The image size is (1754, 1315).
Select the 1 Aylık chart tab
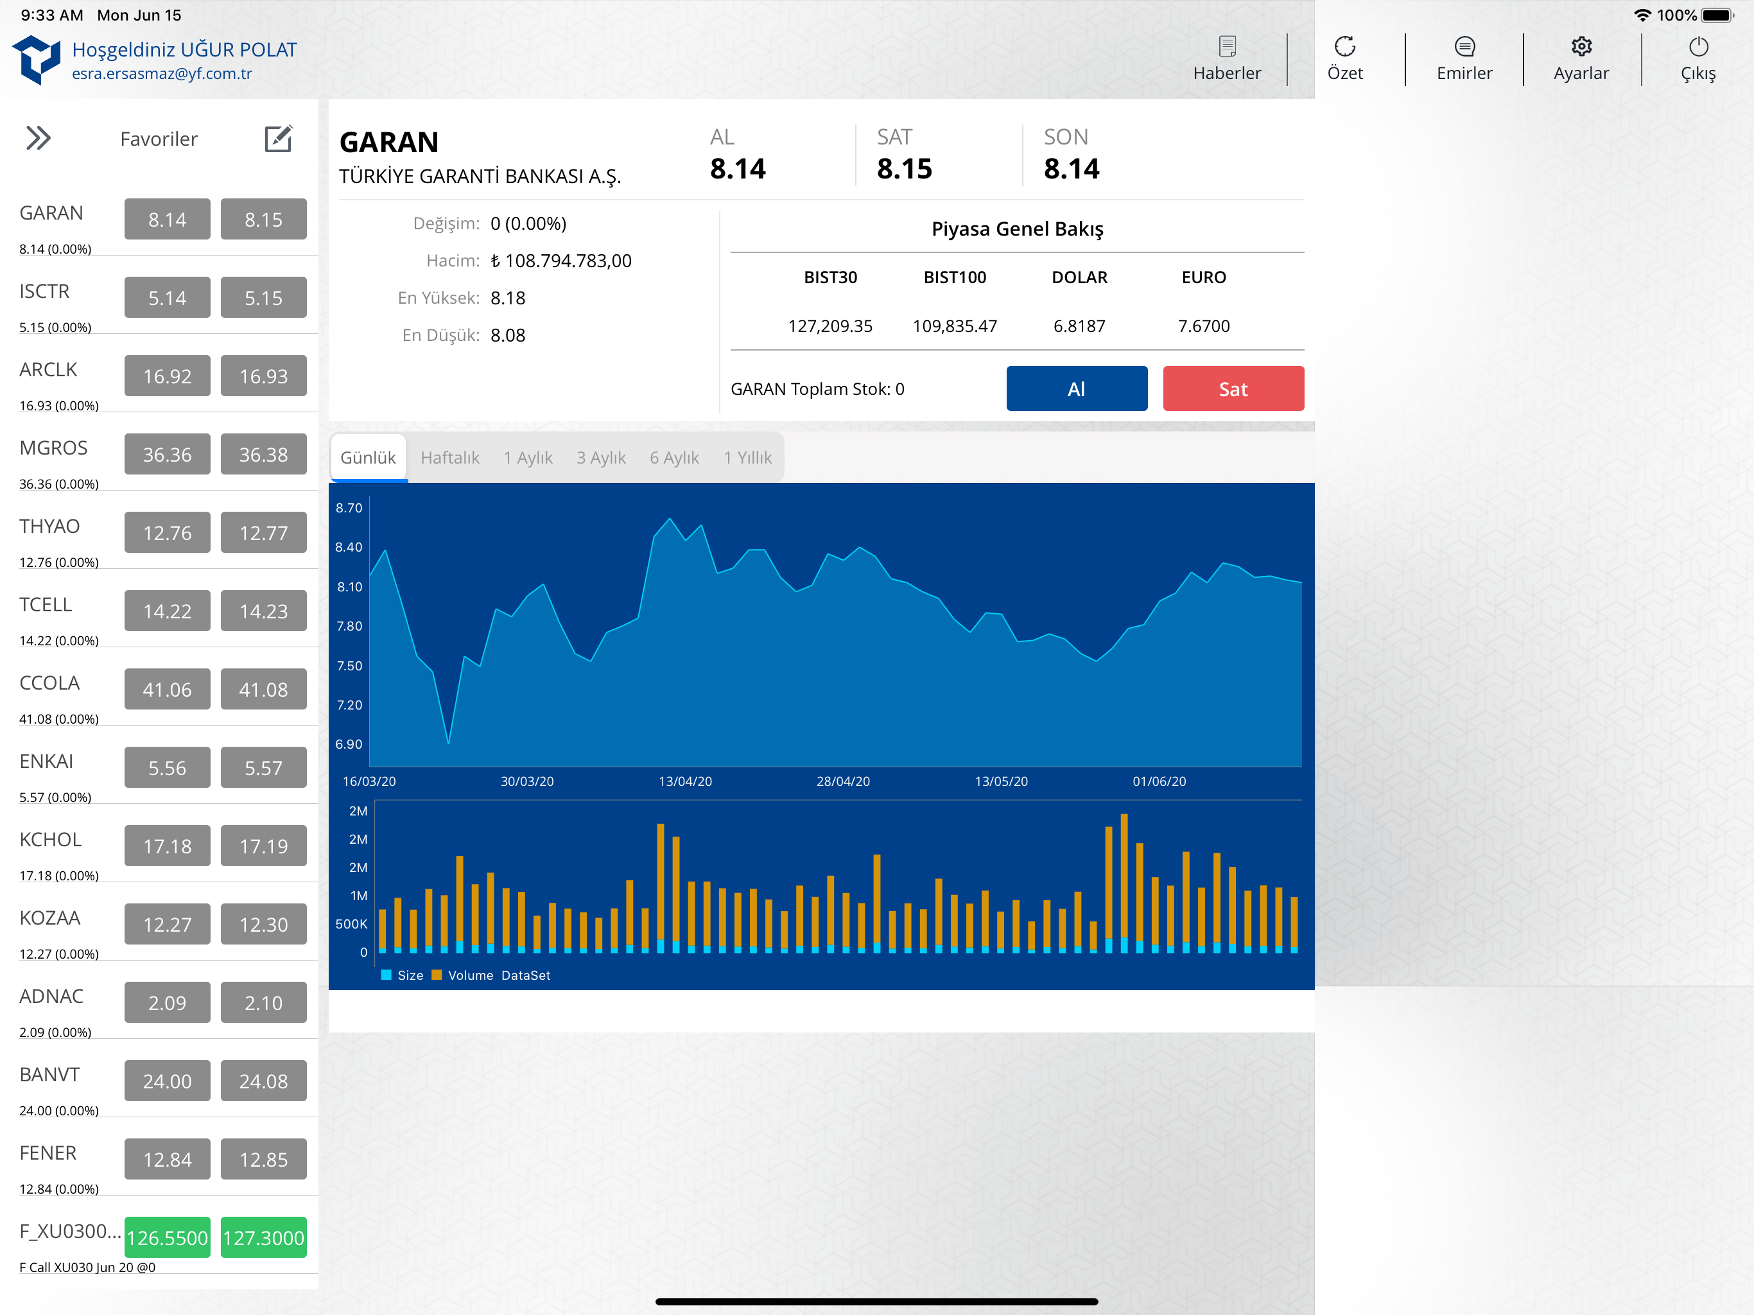[x=528, y=458]
